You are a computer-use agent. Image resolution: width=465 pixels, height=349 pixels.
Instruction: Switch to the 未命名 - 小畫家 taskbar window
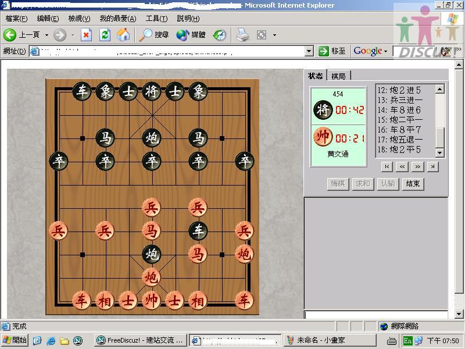(x=330, y=340)
